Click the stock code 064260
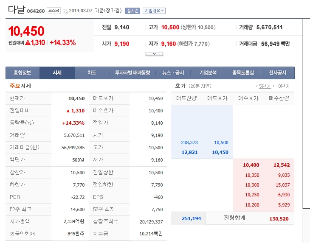The width and height of the screenshot is (310, 243). tap(36, 11)
